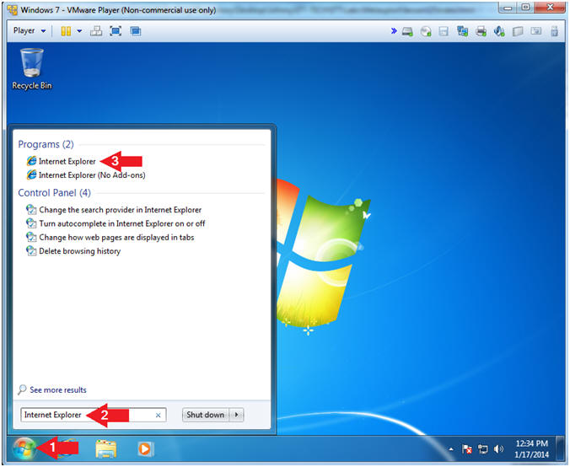Pause the virtual machine with the pause icon
The image size is (570, 467).
tap(66, 31)
